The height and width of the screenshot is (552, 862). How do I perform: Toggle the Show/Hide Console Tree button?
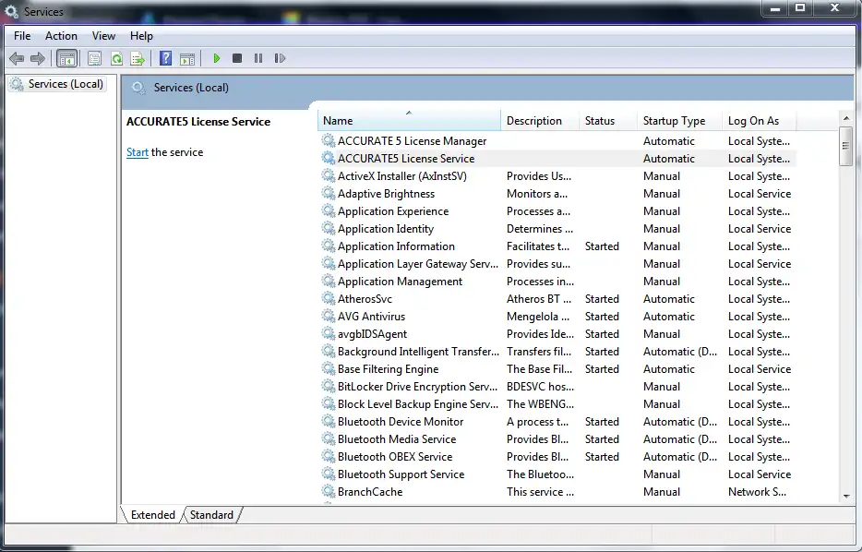[x=67, y=58]
